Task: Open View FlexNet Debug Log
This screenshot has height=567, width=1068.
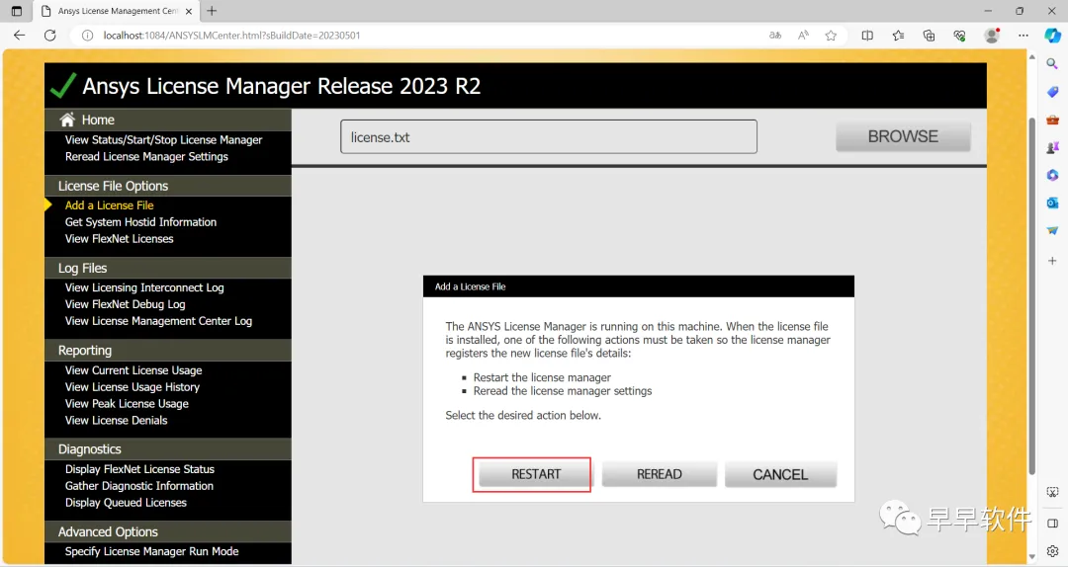Action: click(125, 304)
